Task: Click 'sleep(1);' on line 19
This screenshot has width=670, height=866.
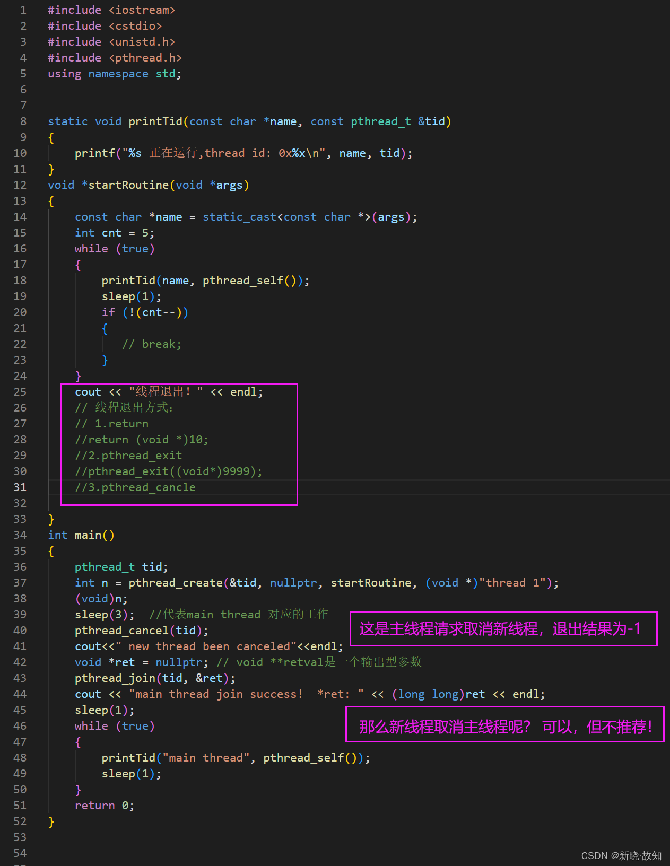Action: point(132,296)
